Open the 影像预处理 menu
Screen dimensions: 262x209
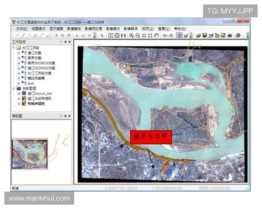tap(93, 29)
